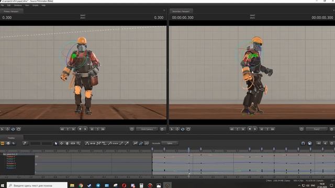This screenshot has height=188, width=335.
Task: Click record button in secondary viewport
Action: [250, 129]
